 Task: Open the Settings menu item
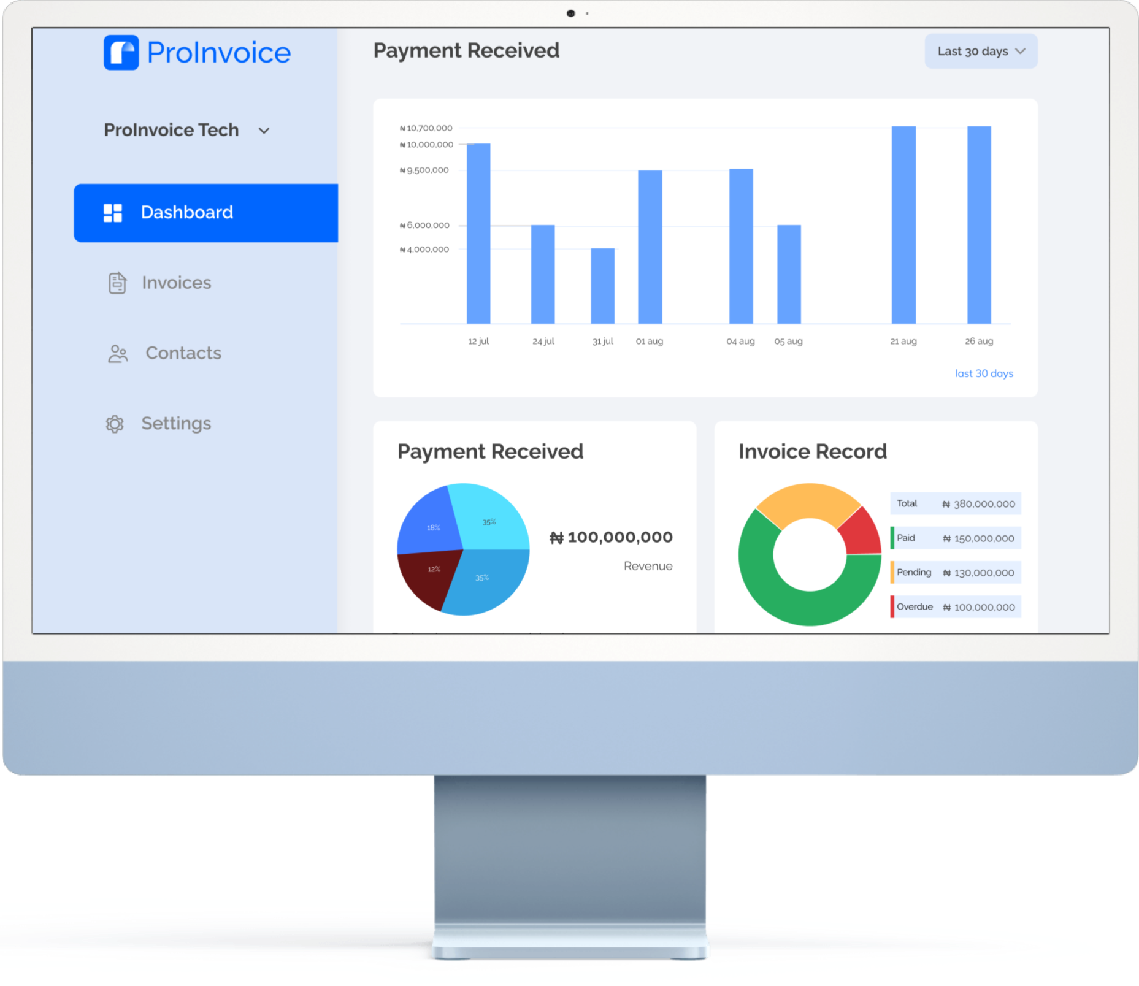point(176,423)
